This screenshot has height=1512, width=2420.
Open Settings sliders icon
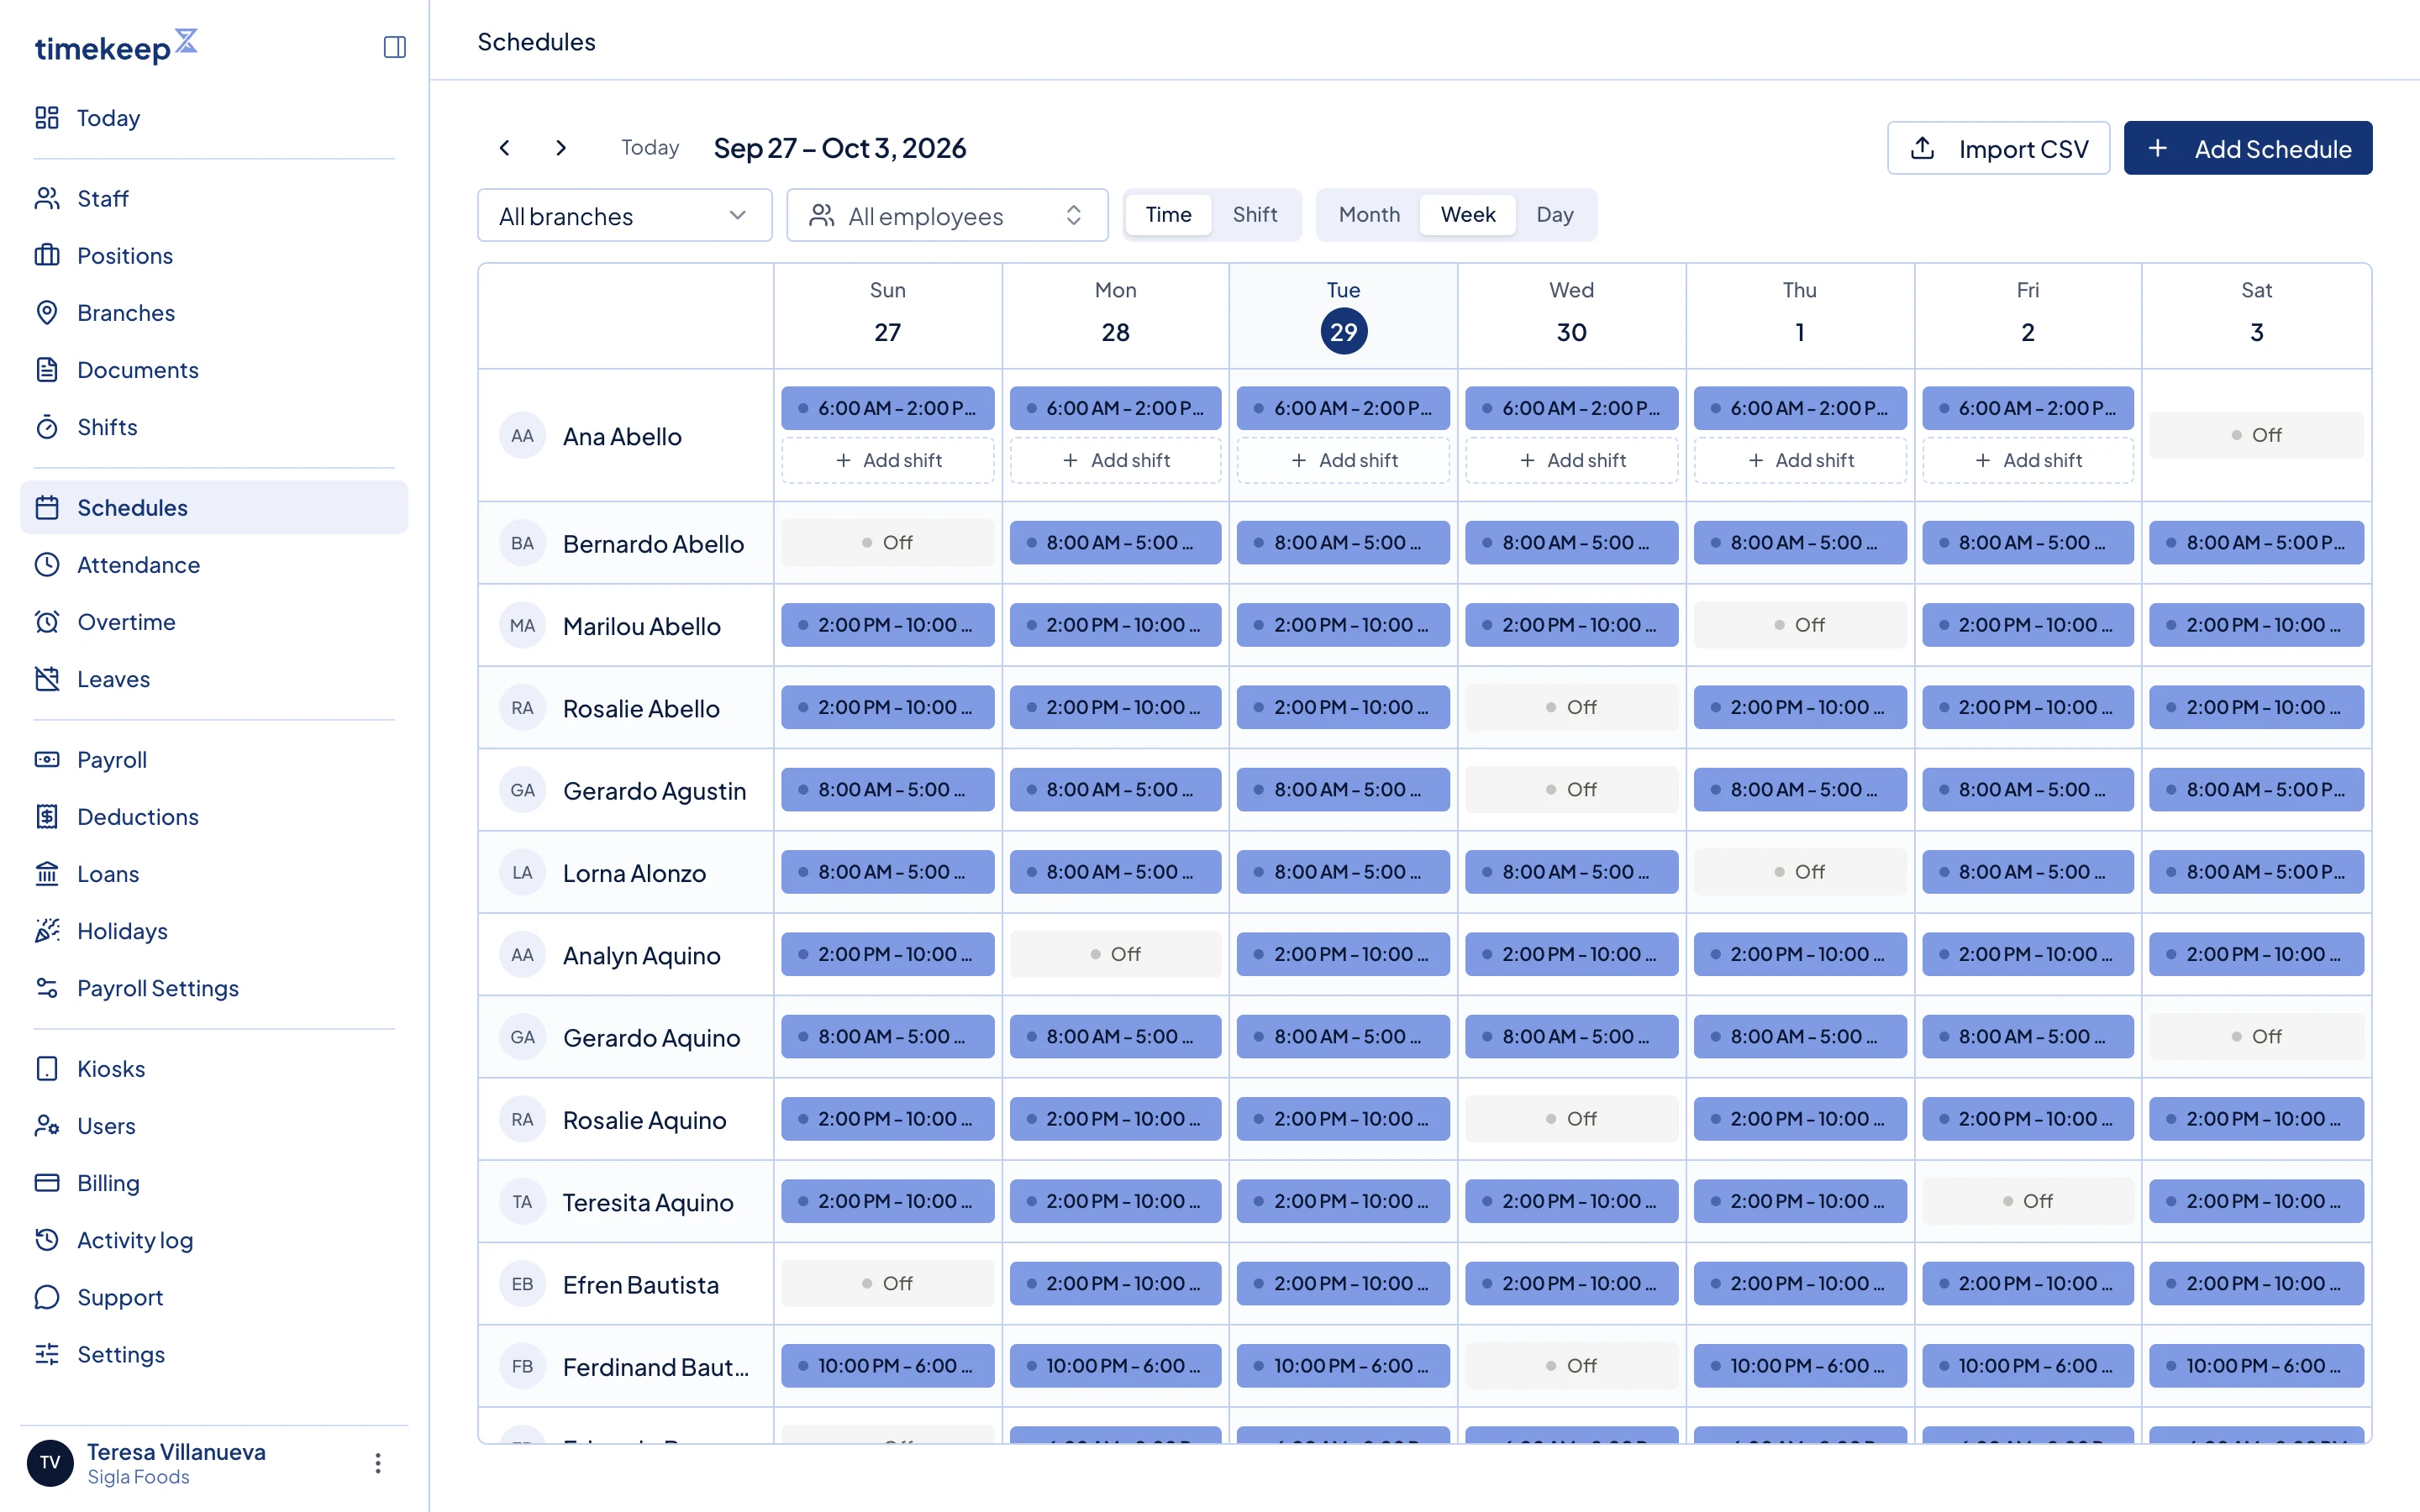point(47,1354)
